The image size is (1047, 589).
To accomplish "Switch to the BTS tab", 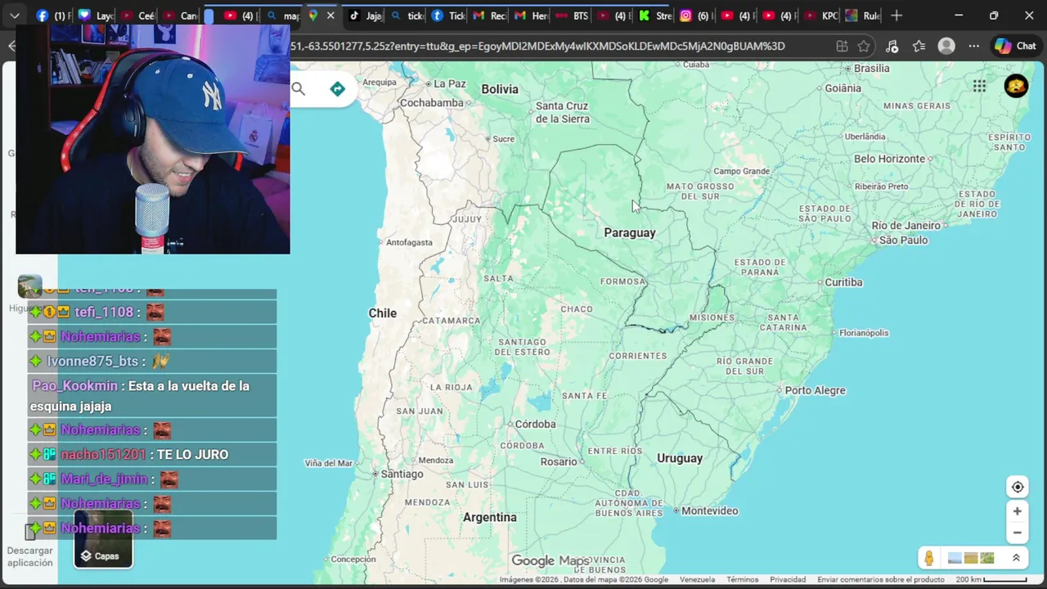I will click(571, 16).
